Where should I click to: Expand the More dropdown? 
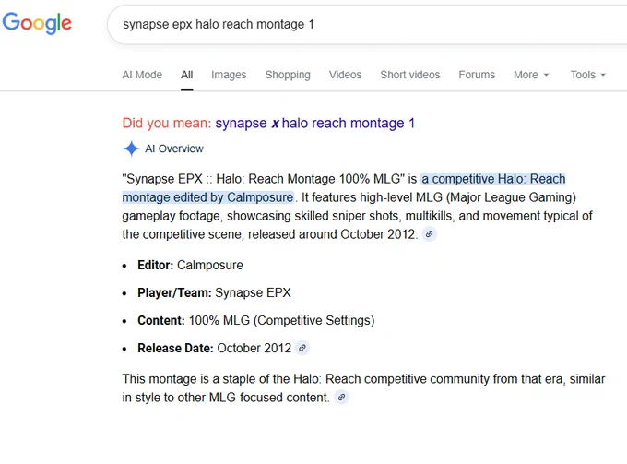[x=531, y=75]
